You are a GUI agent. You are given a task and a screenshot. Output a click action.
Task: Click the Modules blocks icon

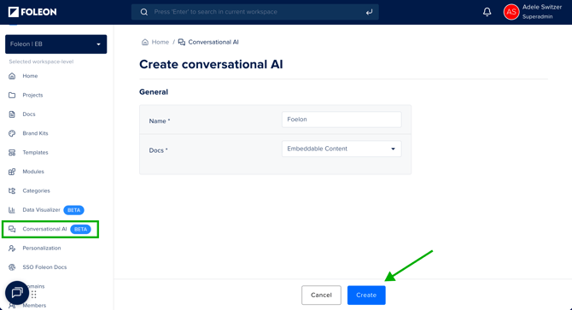(12, 172)
